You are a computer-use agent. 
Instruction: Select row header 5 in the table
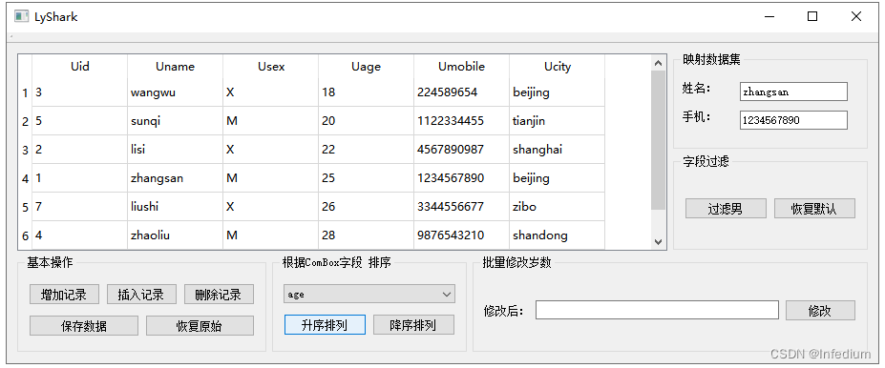[25, 207]
